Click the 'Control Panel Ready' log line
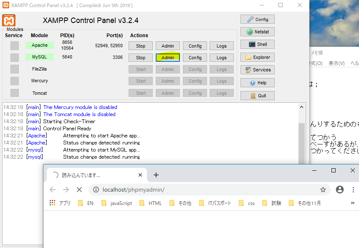359x248 pixels. tap(67, 129)
